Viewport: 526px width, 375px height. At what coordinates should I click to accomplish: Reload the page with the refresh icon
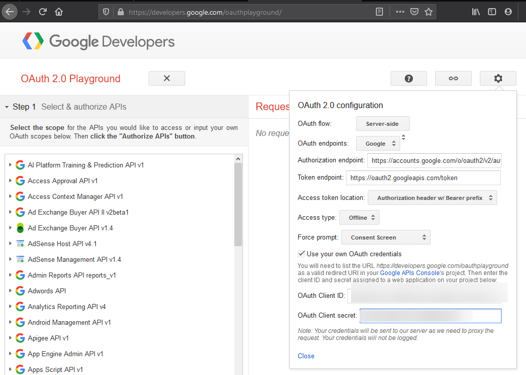43,12
